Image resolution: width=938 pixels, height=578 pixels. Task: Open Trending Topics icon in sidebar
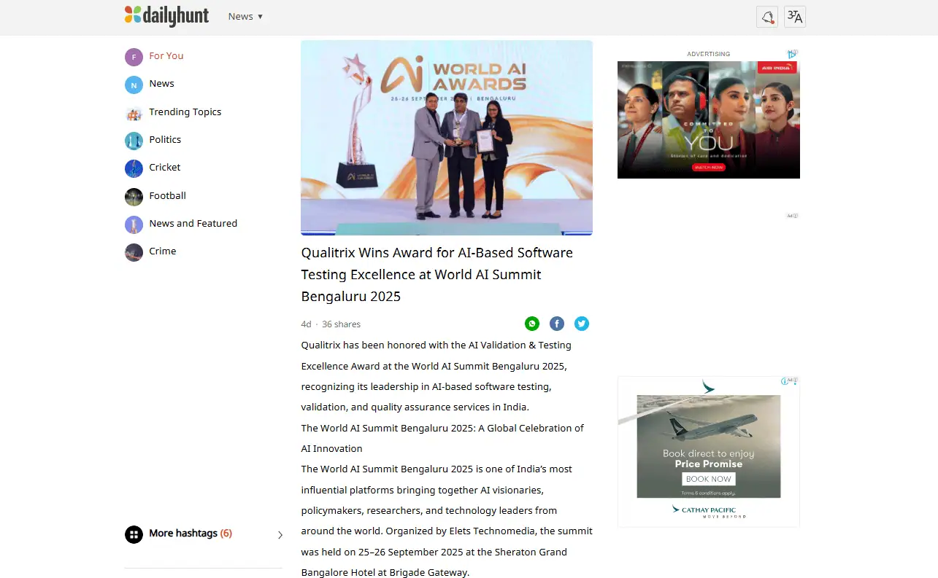click(x=134, y=113)
